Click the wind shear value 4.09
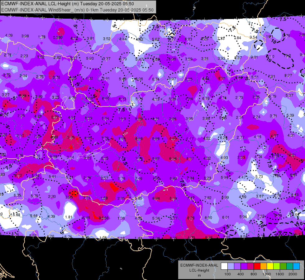 (9, 35)
